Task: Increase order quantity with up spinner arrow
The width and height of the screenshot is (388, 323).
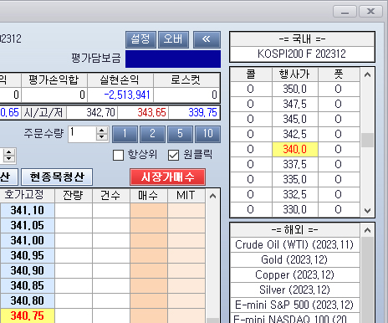Action: (x=102, y=131)
